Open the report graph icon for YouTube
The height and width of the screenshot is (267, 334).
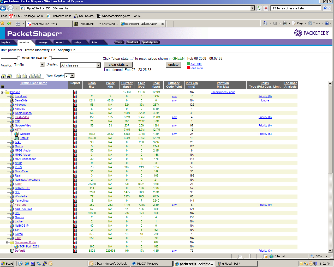(x=75, y=205)
